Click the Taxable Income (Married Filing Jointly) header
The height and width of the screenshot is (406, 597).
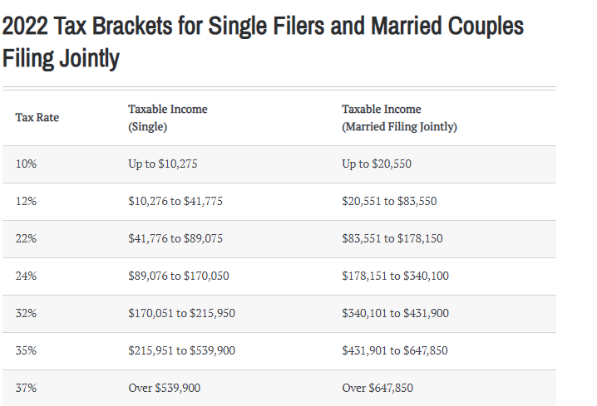pyautogui.click(x=399, y=117)
